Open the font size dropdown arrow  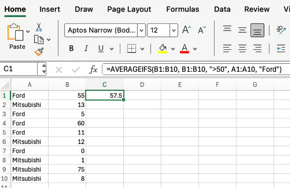(174, 31)
